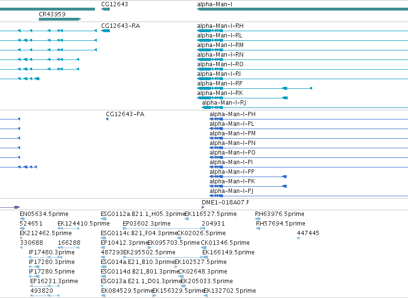Viewport: 408px width, 298px height.
Task: Select EK205033.5prime EST label
Action: click(207, 281)
